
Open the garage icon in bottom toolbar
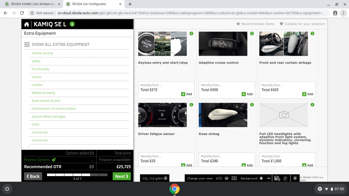pos(285,178)
